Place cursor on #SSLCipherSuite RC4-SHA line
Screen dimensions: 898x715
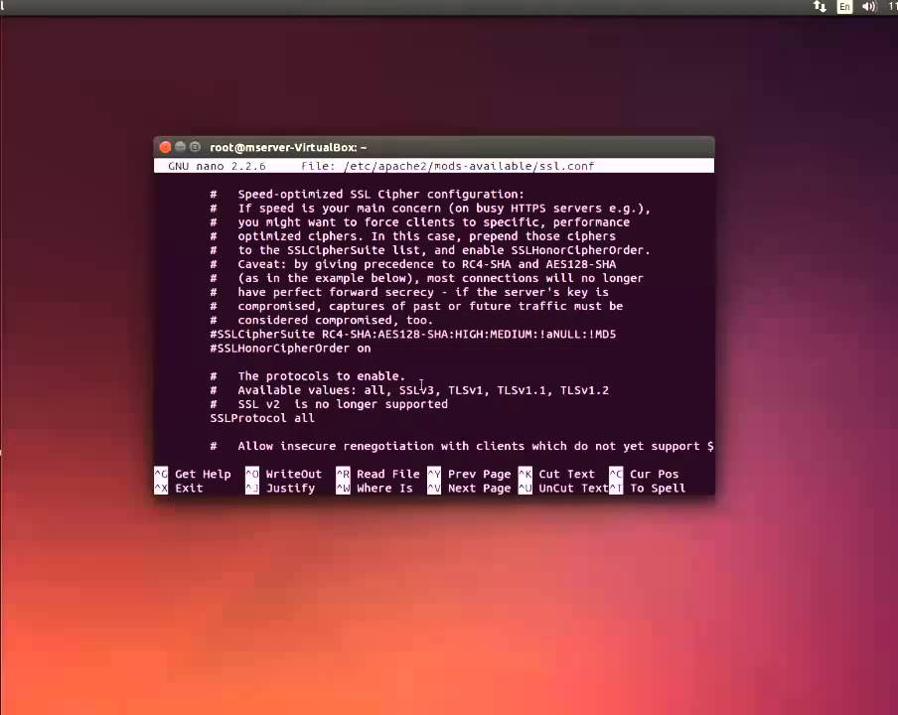coord(413,335)
